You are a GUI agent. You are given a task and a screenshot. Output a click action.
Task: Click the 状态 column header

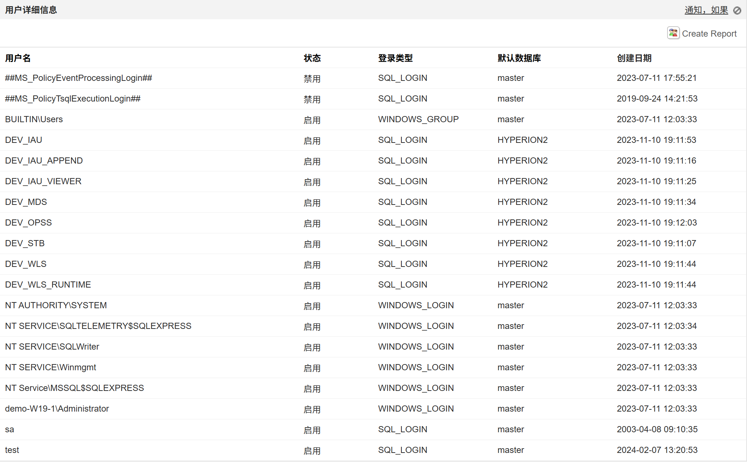coord(312,58)
